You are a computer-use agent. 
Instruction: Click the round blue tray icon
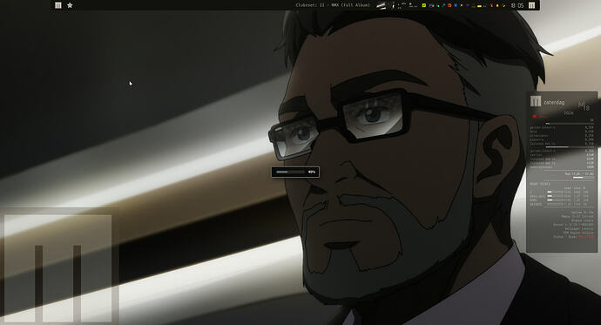[456, 5]
